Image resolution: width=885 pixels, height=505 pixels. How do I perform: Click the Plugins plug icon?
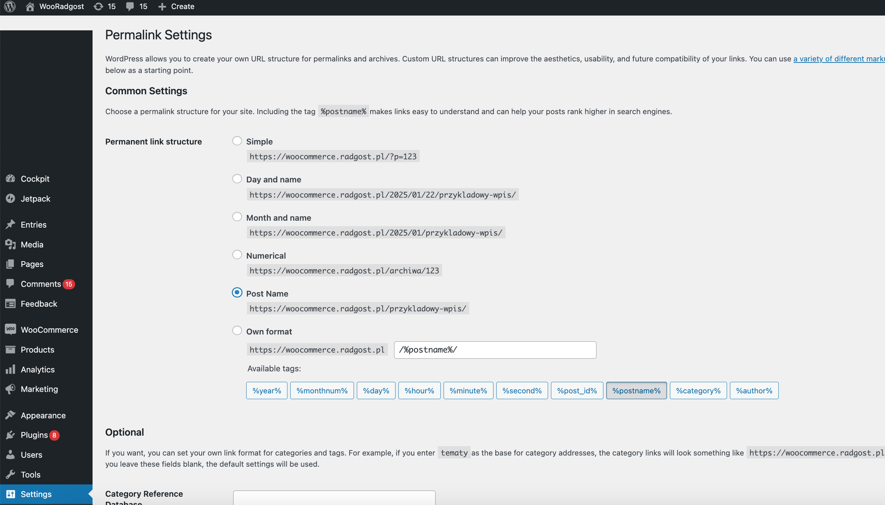(x=10, y=435)
